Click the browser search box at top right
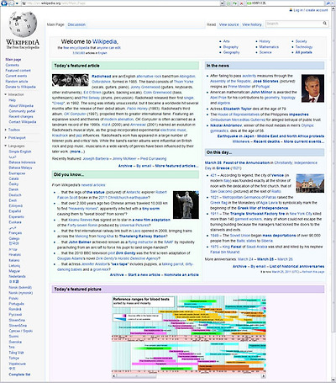 pos(286,3)
